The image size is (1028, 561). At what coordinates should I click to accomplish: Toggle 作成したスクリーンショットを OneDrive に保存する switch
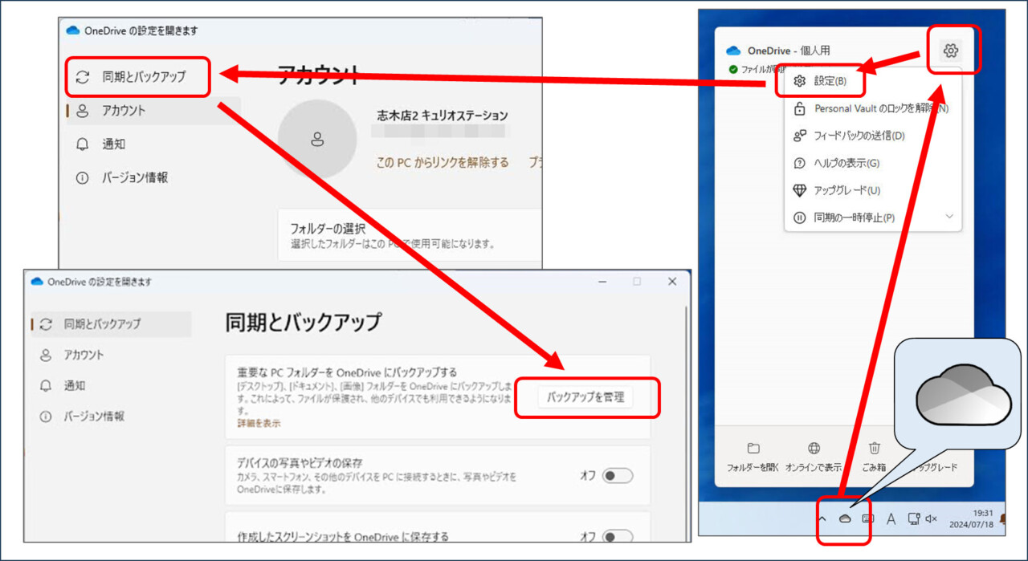coord(618,537)
